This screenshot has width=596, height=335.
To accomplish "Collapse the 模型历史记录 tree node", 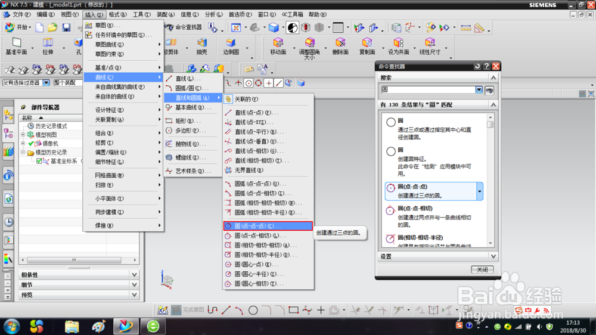I will click(x=23, y=152).
